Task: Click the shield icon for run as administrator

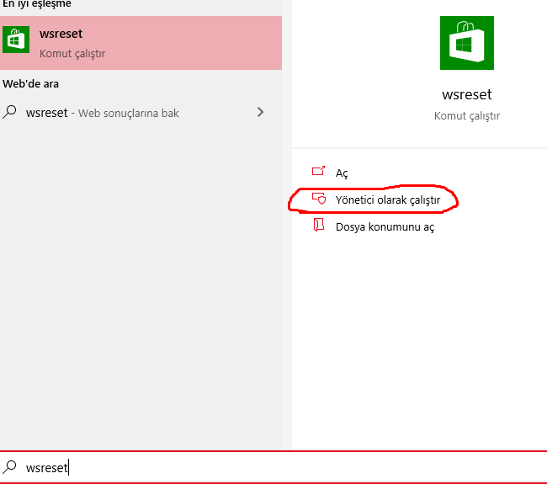Action: pos(318,199)
